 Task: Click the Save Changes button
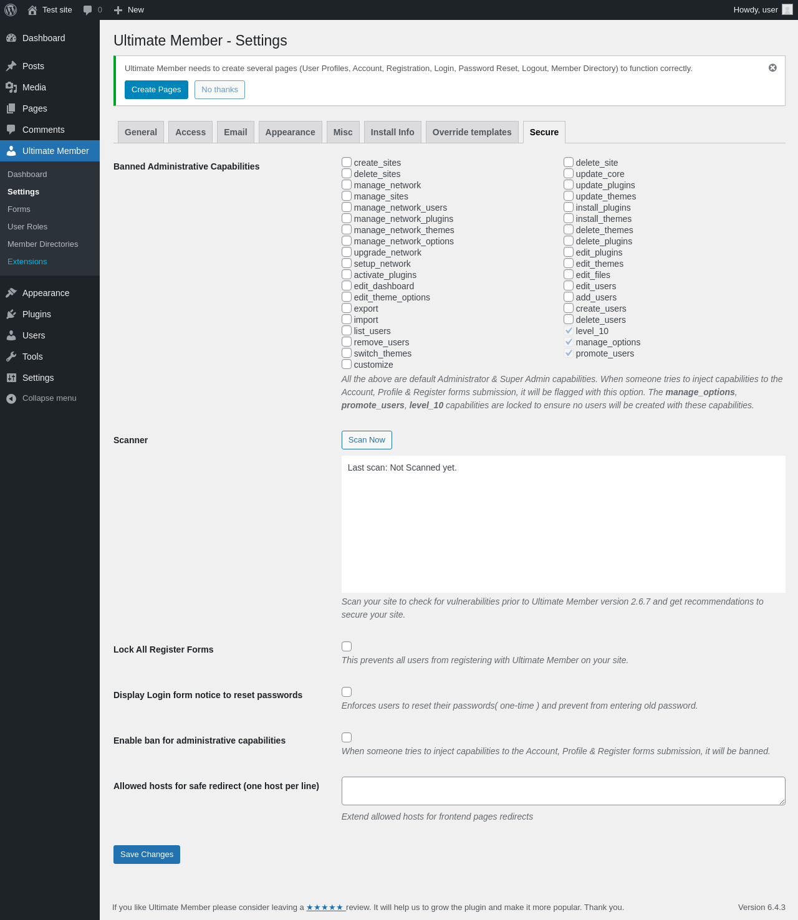tap(147, 855)
